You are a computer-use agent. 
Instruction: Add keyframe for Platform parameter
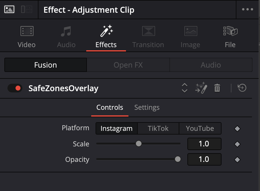pos(237,128)
